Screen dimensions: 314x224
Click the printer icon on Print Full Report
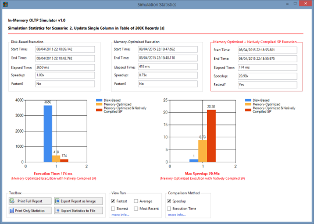[12, 201]
